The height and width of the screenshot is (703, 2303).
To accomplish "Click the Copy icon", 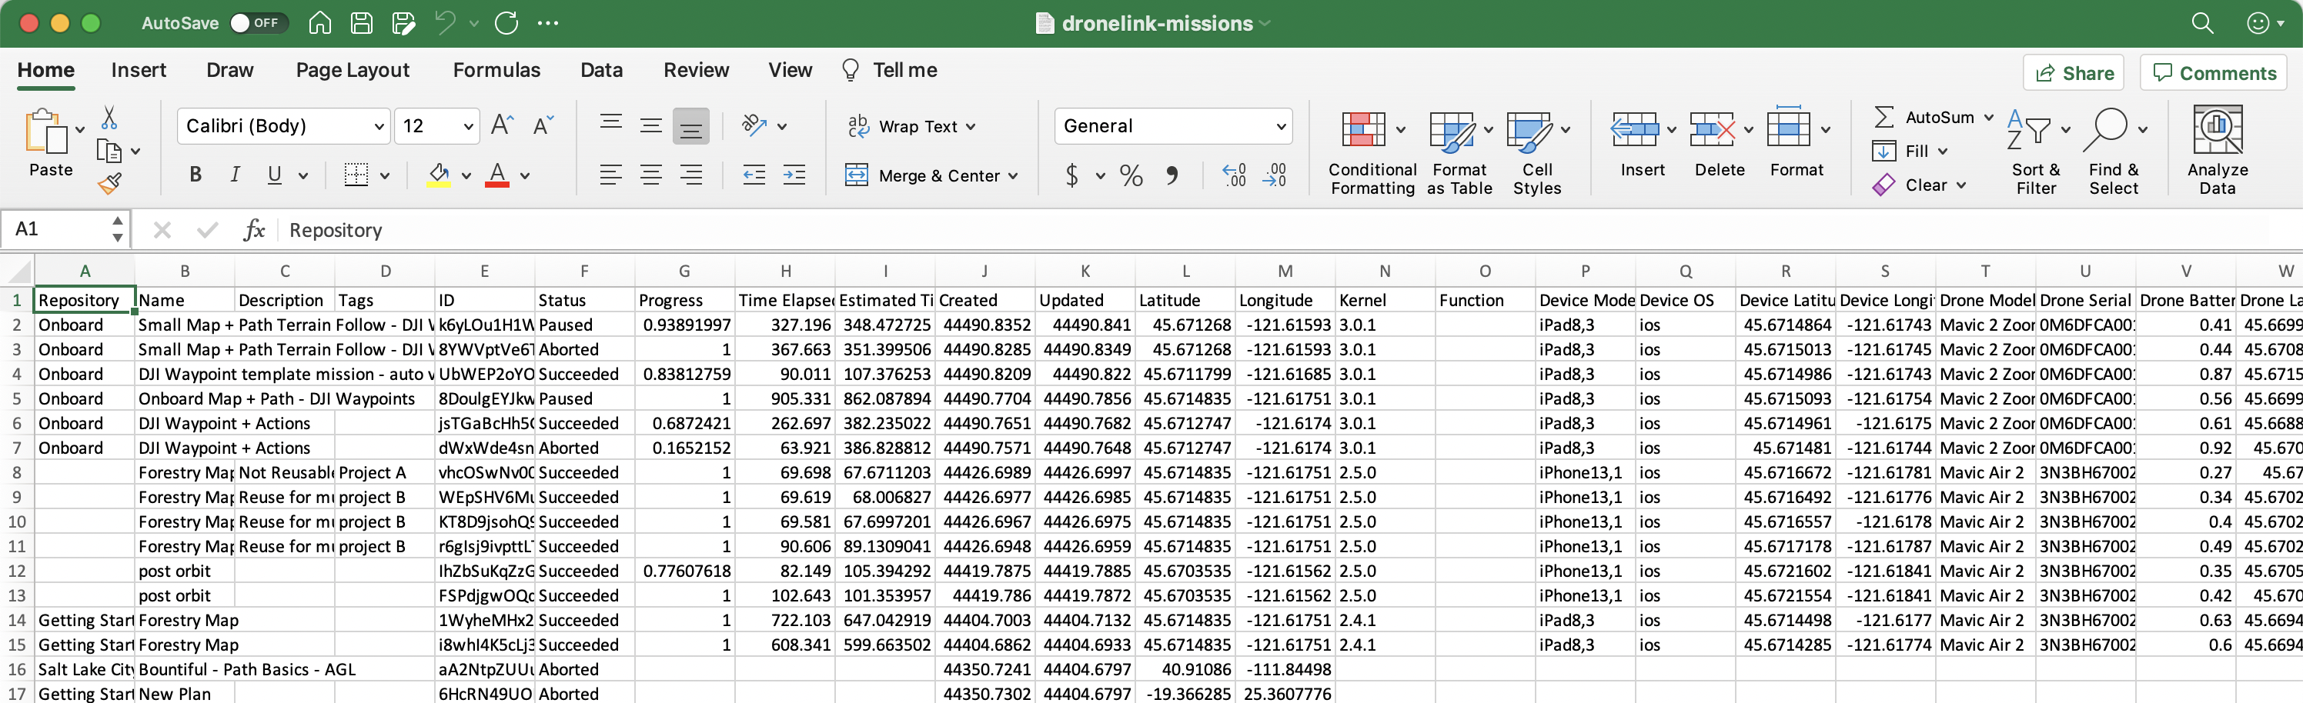I will [109, 151].
